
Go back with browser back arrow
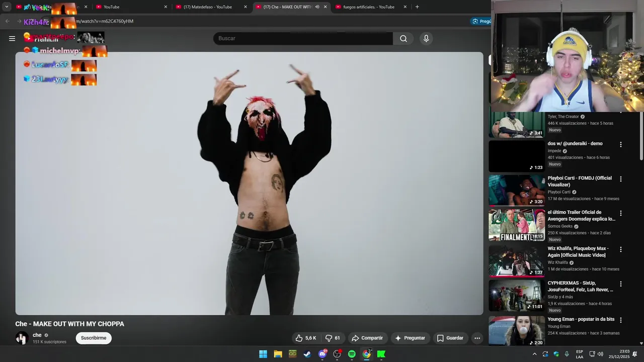[7, 21]
